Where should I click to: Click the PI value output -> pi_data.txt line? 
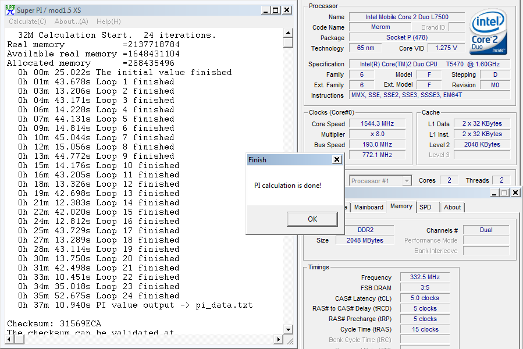(x=136, y=305)
